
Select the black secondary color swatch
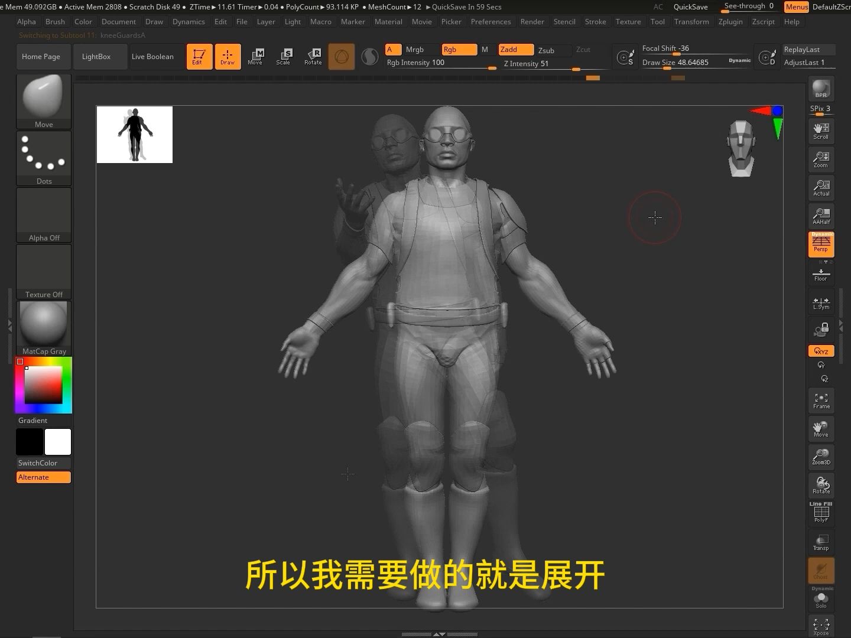30,442
